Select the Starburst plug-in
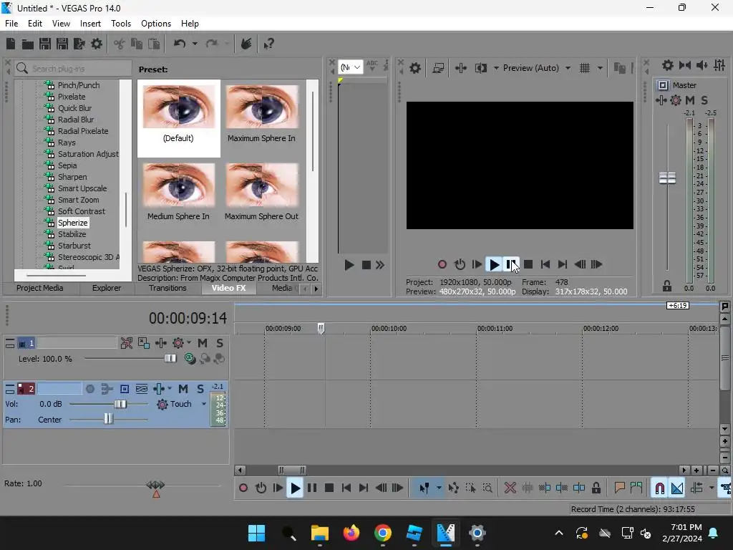Viewport: 733px width, 550px height. coord(74,246)
